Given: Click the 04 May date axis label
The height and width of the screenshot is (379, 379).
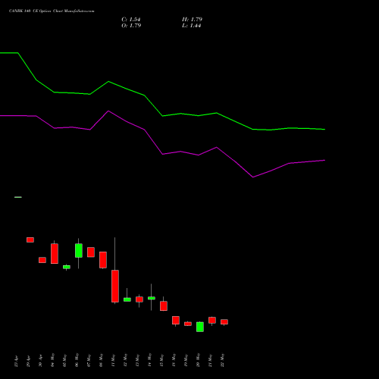Looking at the screenshot, I should [52, 360].
